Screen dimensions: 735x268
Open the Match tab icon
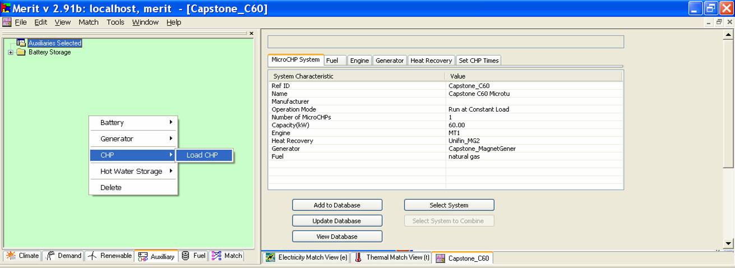click(x=216, y=256)
